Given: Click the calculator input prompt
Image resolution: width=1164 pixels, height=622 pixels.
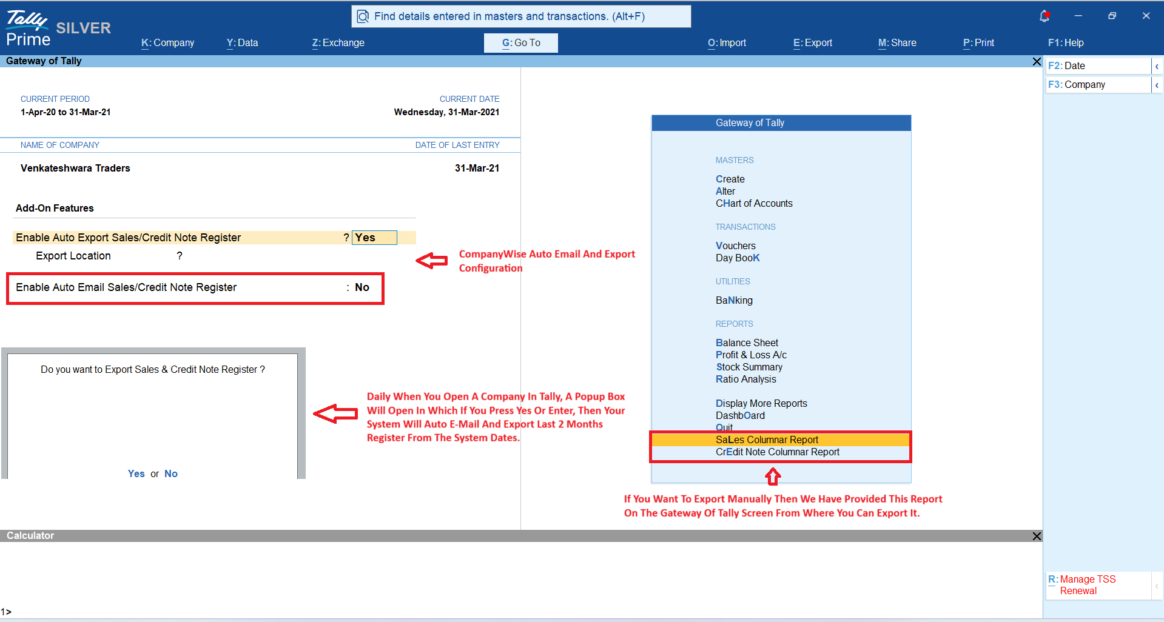Looking at the screenshot, I should 6,612.
